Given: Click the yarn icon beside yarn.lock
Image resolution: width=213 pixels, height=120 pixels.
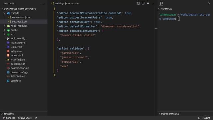Looking at the screenshot, I should click(x=8, y=81).
